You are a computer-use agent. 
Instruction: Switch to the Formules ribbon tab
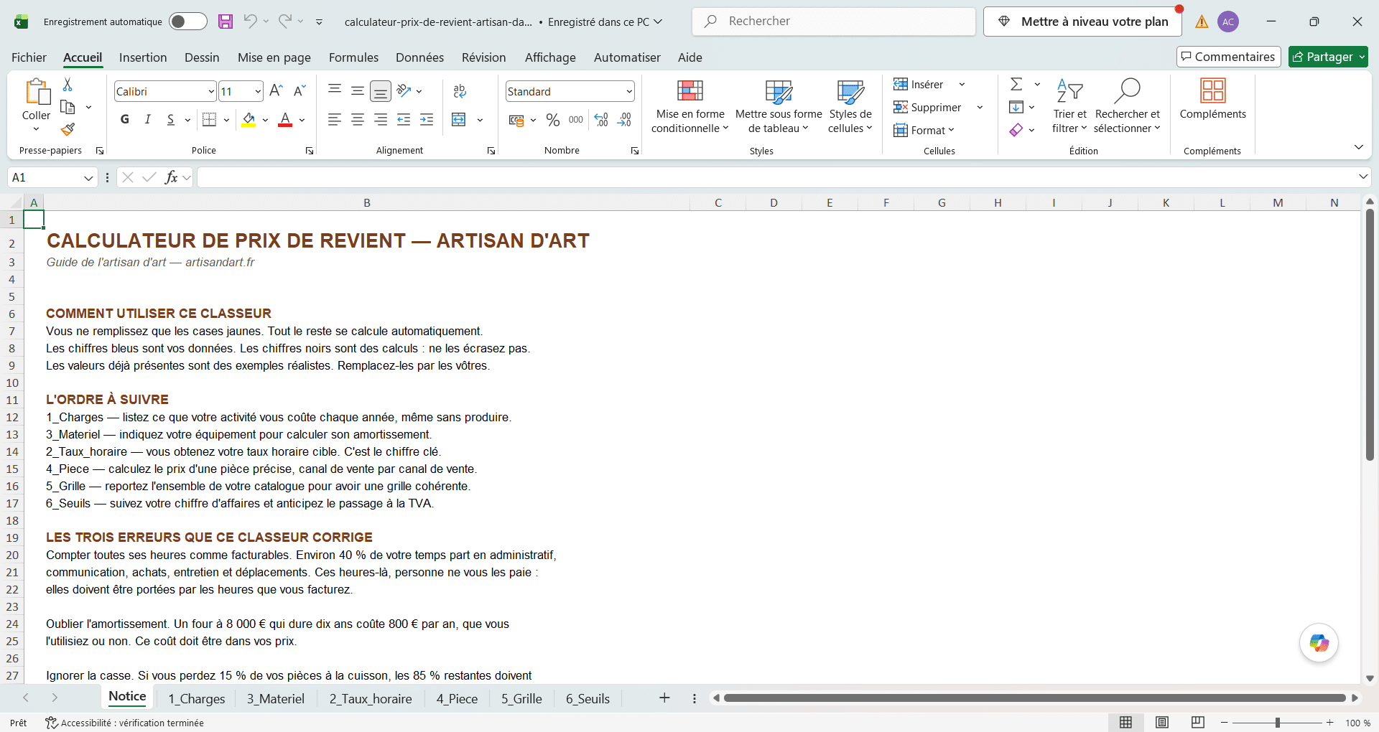coord(353,57)
